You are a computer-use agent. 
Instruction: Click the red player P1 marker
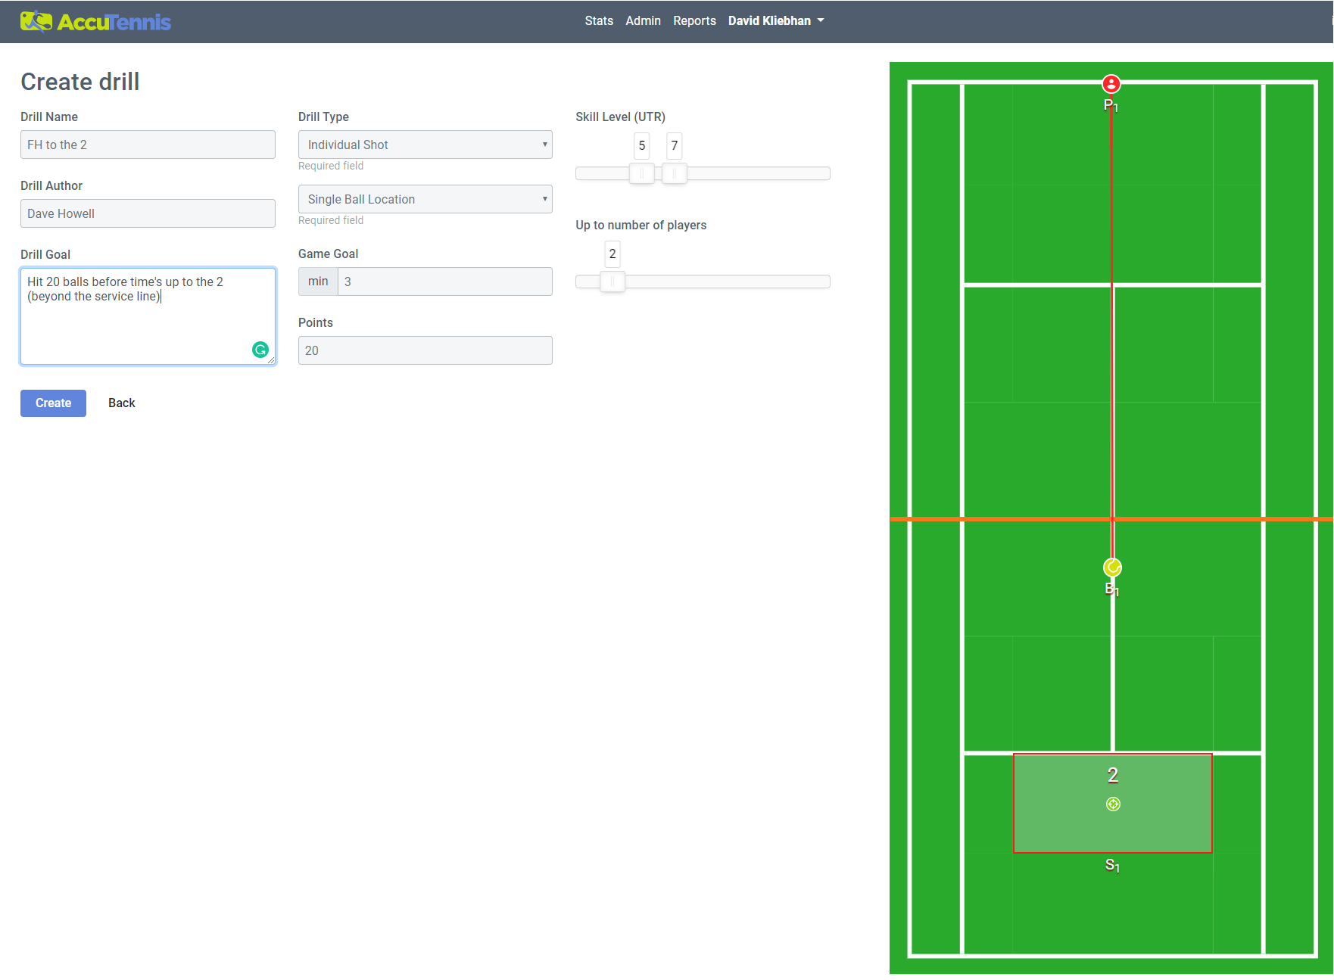1111,84
